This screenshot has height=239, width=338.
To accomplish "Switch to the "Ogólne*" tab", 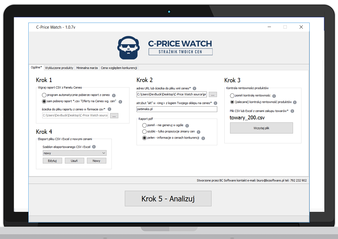I will click(37, 67).
